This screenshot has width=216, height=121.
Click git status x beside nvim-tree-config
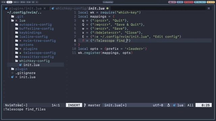(x=20, y=41)
